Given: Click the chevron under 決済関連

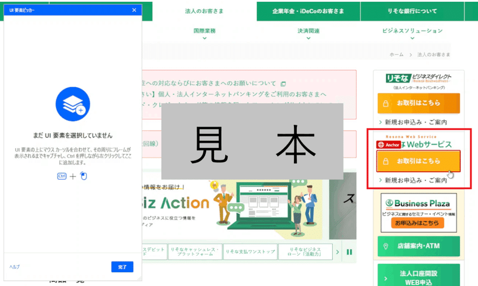Looking at the screenshot, I should pos(308,38).
